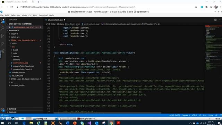Open the File menu
Image resolution: width=222 pixels, height=125 pixels.
(2, 15)
